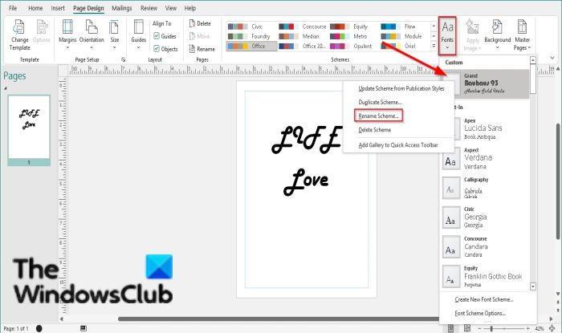
Task: Open the Margins dropdown
Action: [67, 35]
